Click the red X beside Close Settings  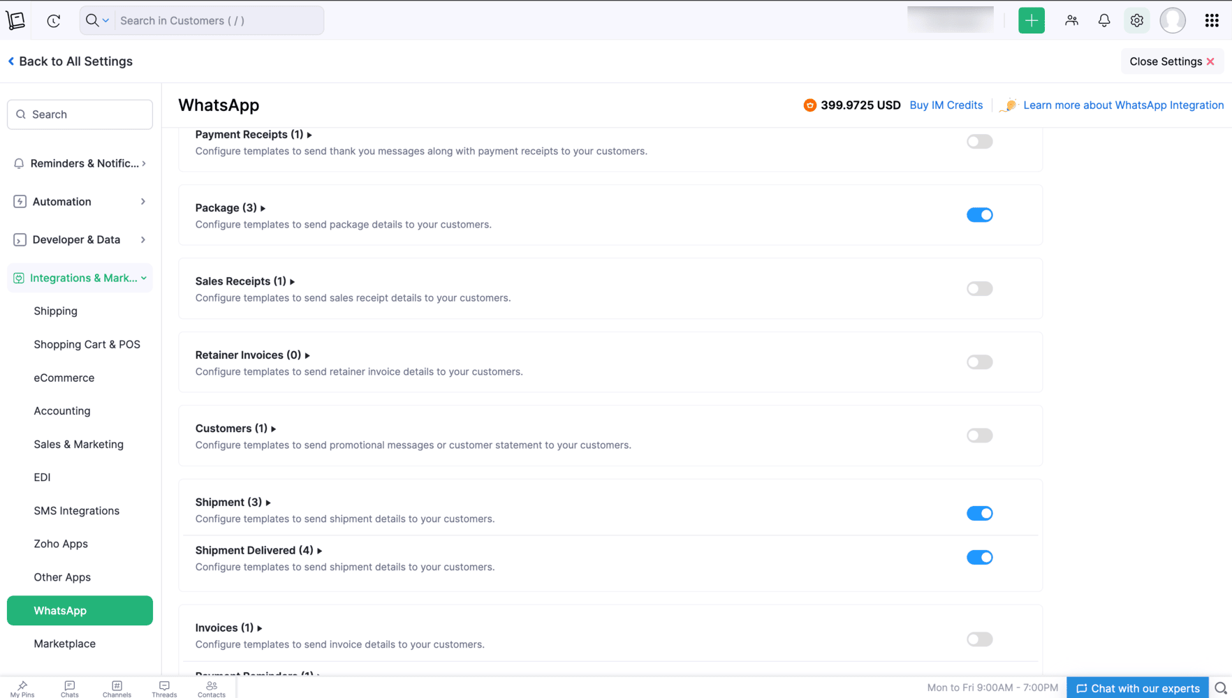pyautogui.click(x=1210, y=61)
